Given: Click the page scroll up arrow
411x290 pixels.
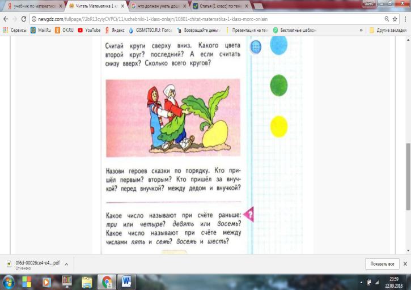Looking at the screenshot, I should coord(408,40).
